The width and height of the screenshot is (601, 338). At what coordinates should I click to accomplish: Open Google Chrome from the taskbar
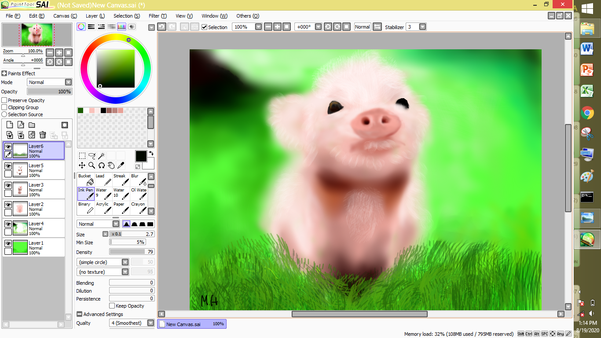click(587, 113)
